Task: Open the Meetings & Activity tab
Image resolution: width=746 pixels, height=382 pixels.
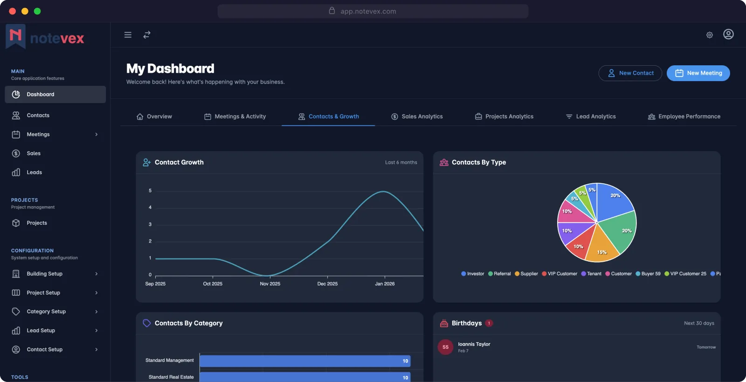Action: tap(235, 117)
